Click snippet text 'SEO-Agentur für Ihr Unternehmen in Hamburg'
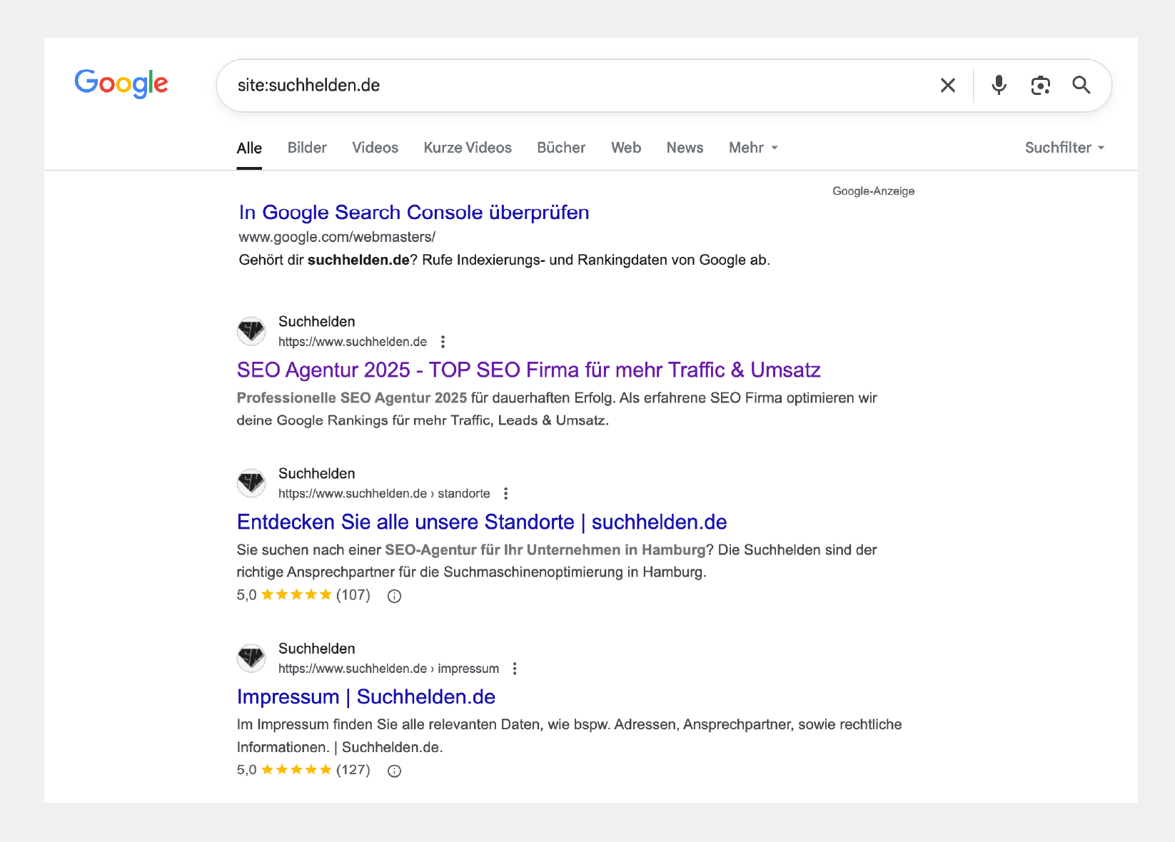 [x=545, y=550]
